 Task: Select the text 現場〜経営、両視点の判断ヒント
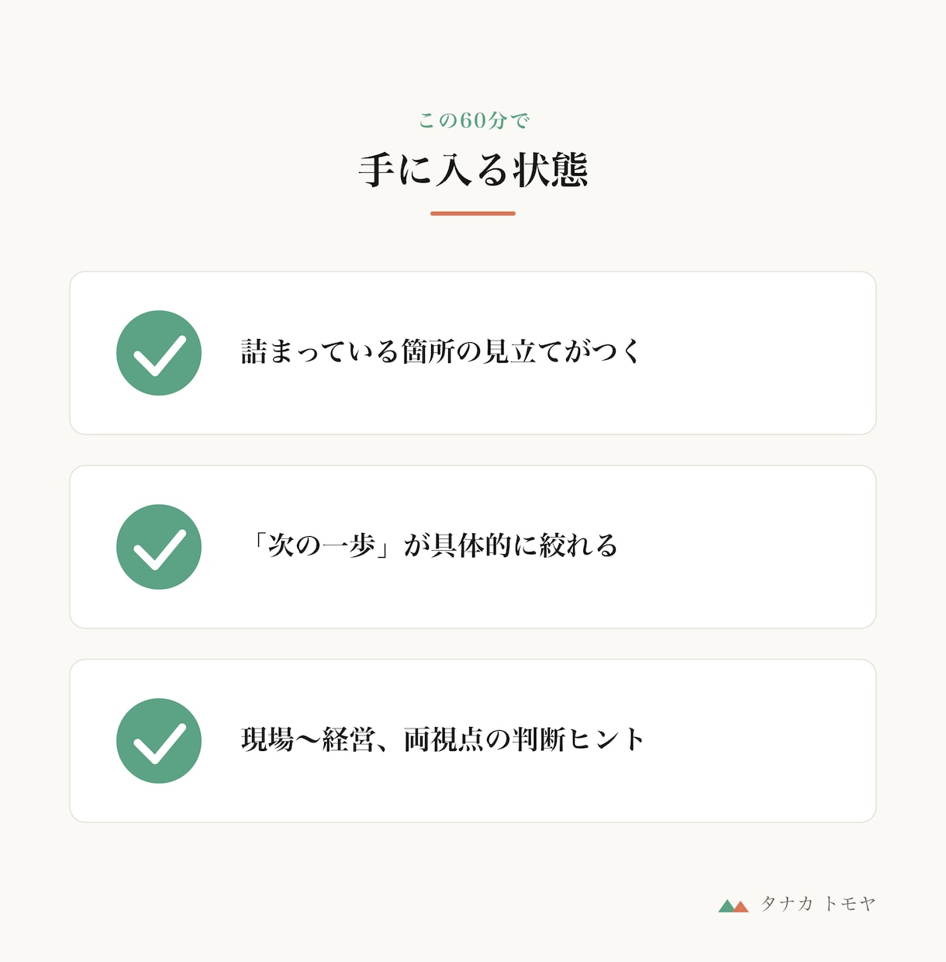click(443, 739)
